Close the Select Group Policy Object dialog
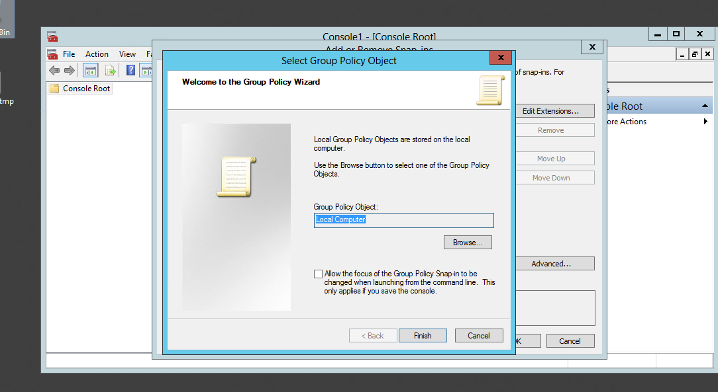This screenshot has height=392, width=718. tap(501, 58)
